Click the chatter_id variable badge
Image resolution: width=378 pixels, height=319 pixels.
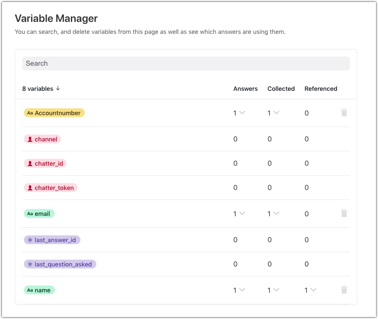coord(45,164)
